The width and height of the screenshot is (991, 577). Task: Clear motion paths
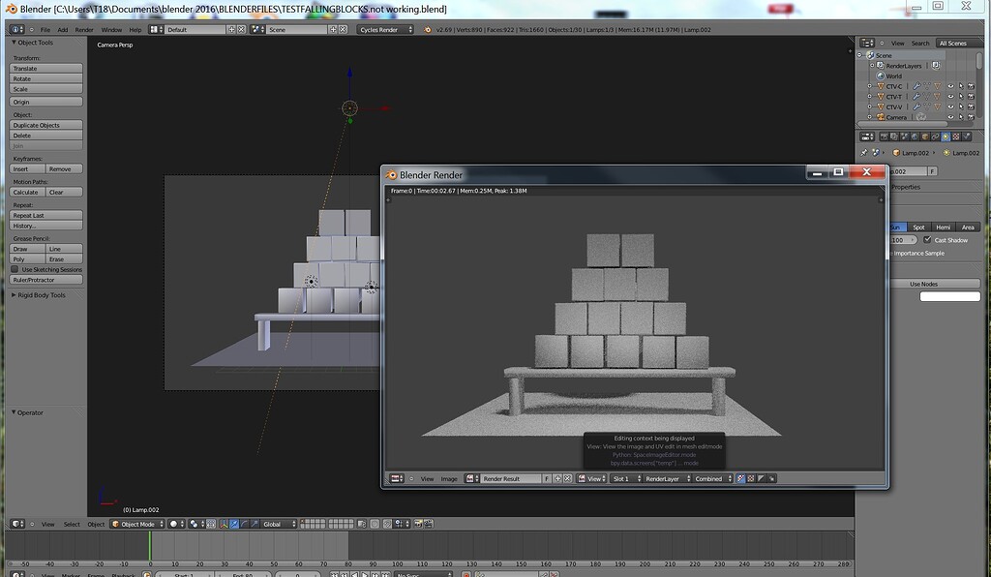click(64, 192)
